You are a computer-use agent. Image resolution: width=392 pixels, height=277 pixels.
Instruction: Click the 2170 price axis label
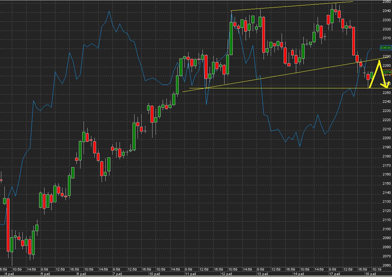click(x=387, y=165)
